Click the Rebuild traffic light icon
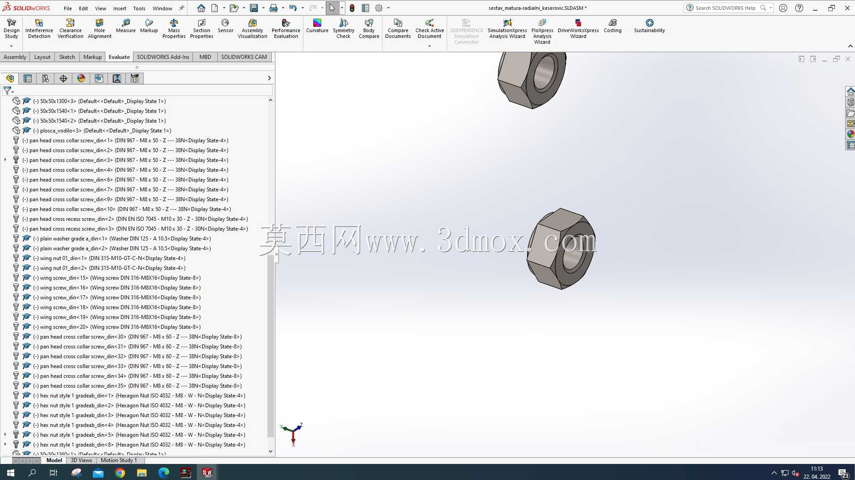 pyautogui.click(x=352, y=8)
